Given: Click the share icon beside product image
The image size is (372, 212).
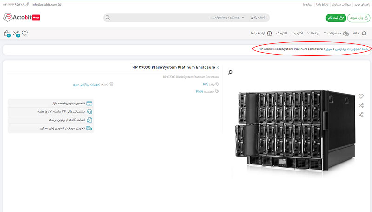Looking at the screenshot, I should (x=361, y=115).
